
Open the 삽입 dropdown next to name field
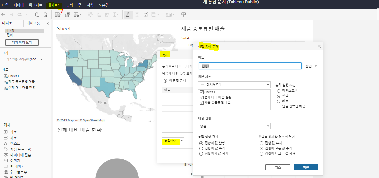coord(311,66)
